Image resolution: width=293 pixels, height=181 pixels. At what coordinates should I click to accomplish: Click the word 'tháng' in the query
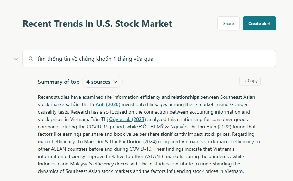point(124,59)
